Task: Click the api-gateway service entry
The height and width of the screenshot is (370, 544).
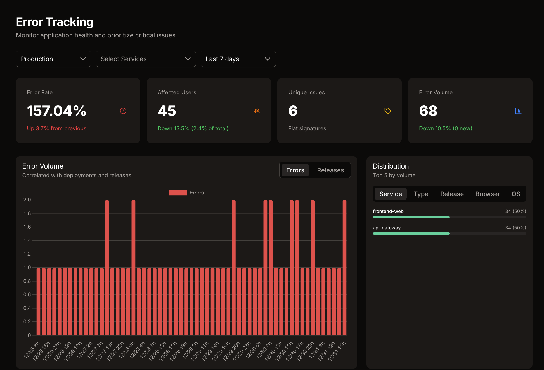Action: (x=387, y=228)
